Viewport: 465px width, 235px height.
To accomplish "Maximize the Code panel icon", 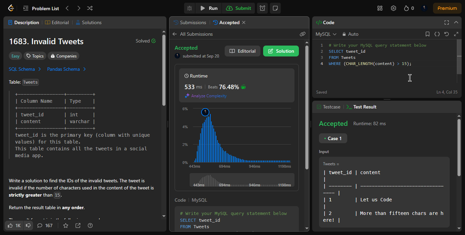I will coord(446,22).
